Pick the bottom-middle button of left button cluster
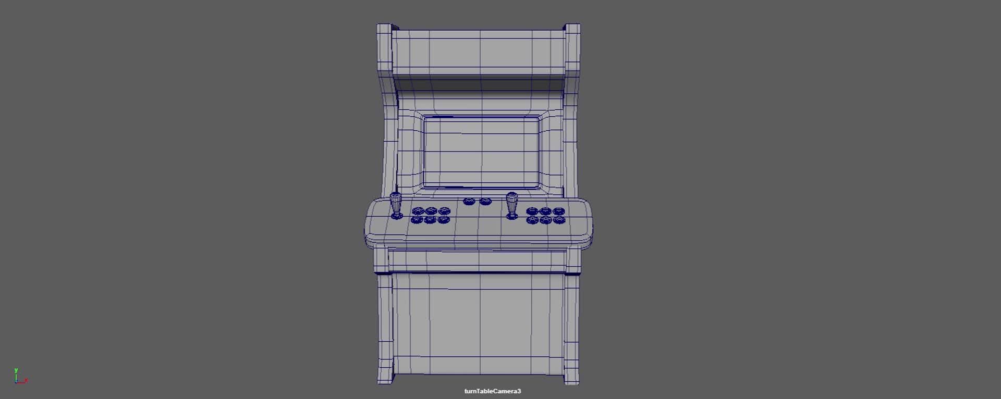1001x399 pixels. pos(430,220)
